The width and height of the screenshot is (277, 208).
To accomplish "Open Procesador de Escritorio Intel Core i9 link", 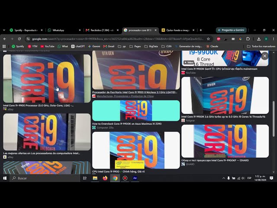I will 135,92.
